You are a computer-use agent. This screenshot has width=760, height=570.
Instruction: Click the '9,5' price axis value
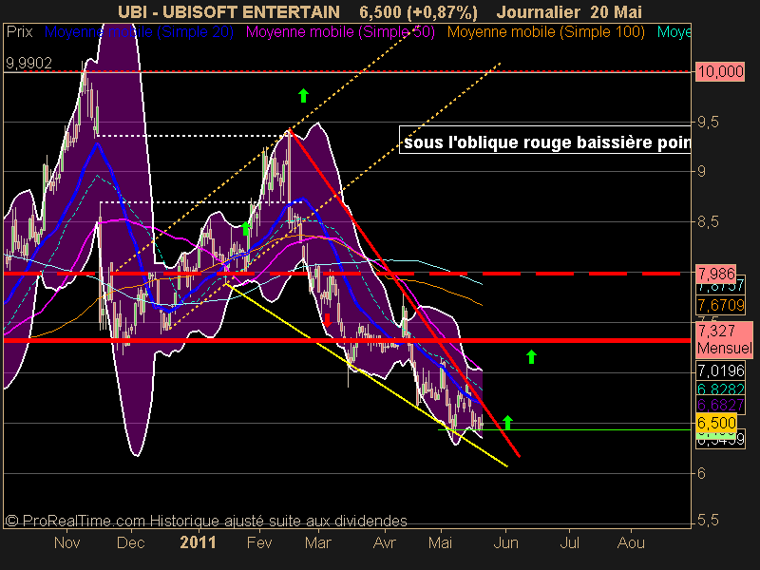pos(708,123)
